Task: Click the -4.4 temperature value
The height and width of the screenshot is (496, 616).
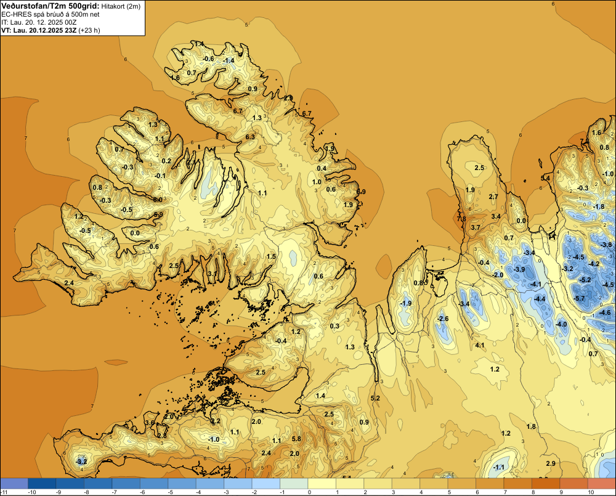Action: click(x=540, y=299)
